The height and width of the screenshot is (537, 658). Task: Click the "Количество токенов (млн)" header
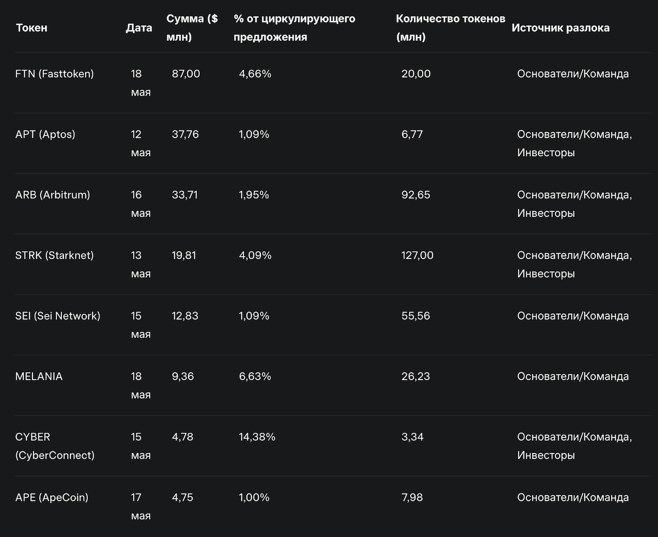pyautogui.click(x=450, y=28)
